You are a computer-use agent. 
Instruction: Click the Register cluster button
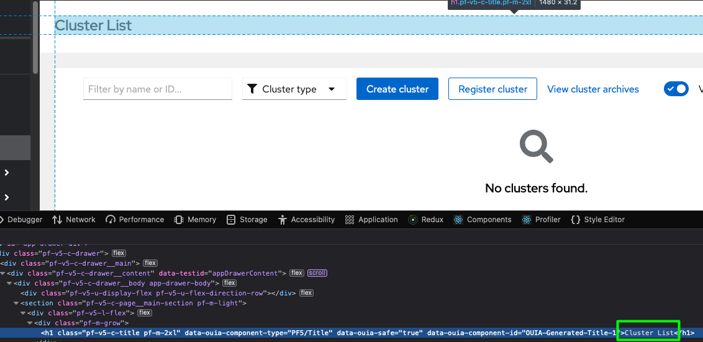point(492,89)
